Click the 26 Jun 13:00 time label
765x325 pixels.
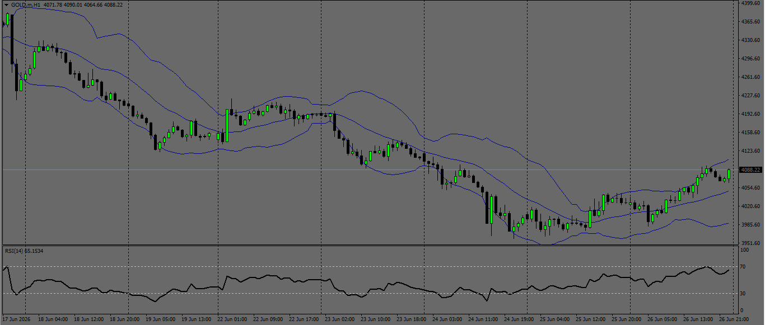coord(698,319)
